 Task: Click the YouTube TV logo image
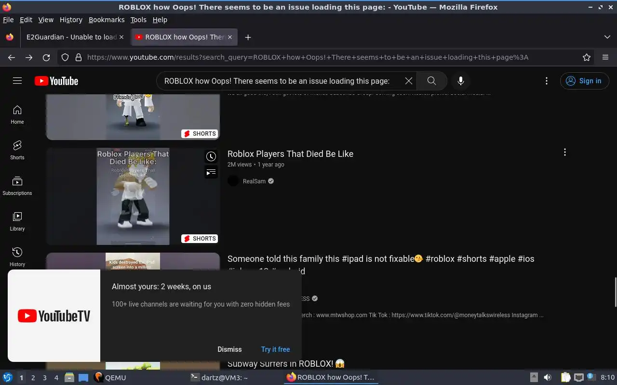click(54, 316)
